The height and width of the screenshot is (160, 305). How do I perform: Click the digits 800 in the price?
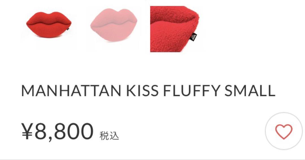tap(74, 131)
